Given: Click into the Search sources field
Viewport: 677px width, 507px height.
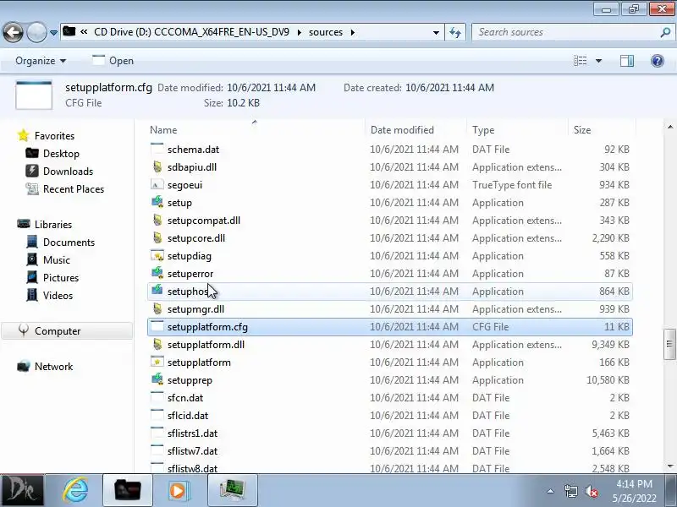Looking at the screenshot, I should coord(565,32).
